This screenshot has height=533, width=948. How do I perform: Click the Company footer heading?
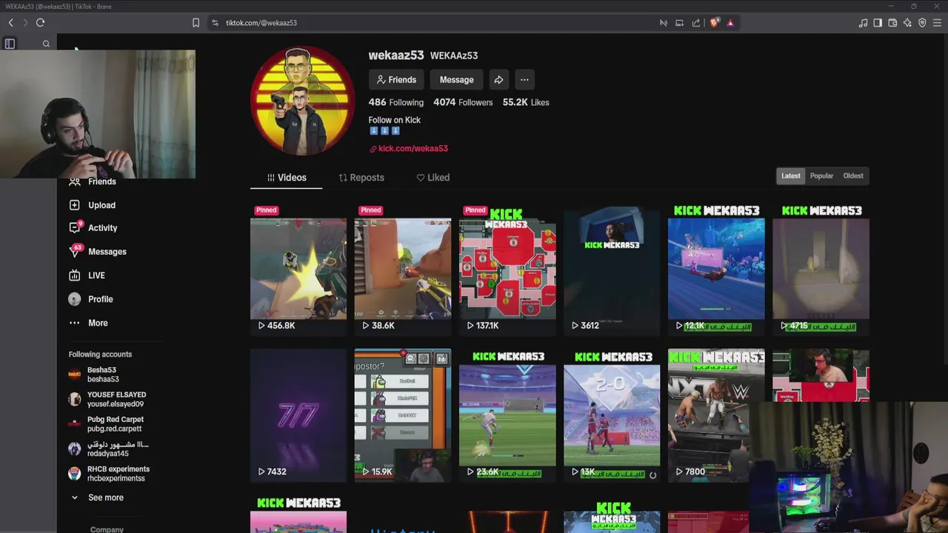[x=107, y=529]
